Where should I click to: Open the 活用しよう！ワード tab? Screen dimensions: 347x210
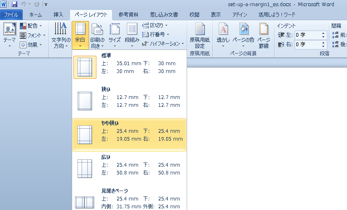coord(277,15)
